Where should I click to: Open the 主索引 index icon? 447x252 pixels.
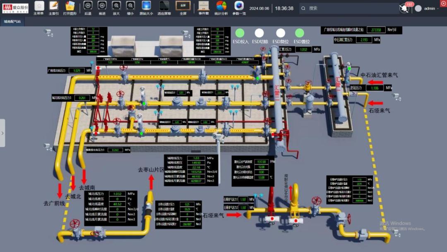click(x=53, y=6)
